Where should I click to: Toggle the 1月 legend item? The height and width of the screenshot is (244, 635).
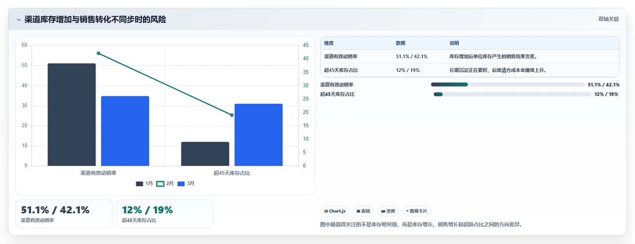pyautogui.click(x=144, y=183)
